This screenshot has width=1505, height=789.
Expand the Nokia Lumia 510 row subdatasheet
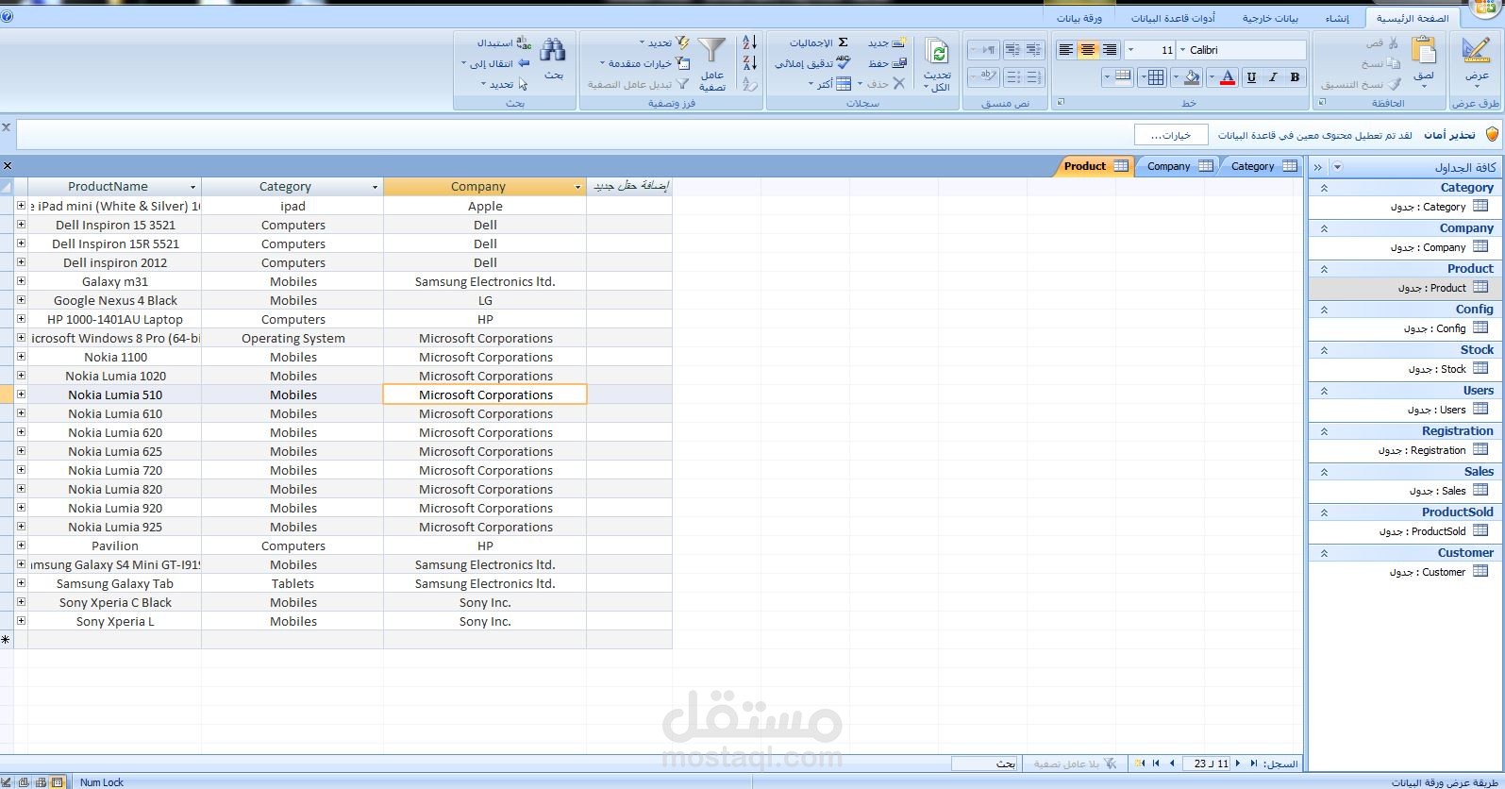[21, 394]
